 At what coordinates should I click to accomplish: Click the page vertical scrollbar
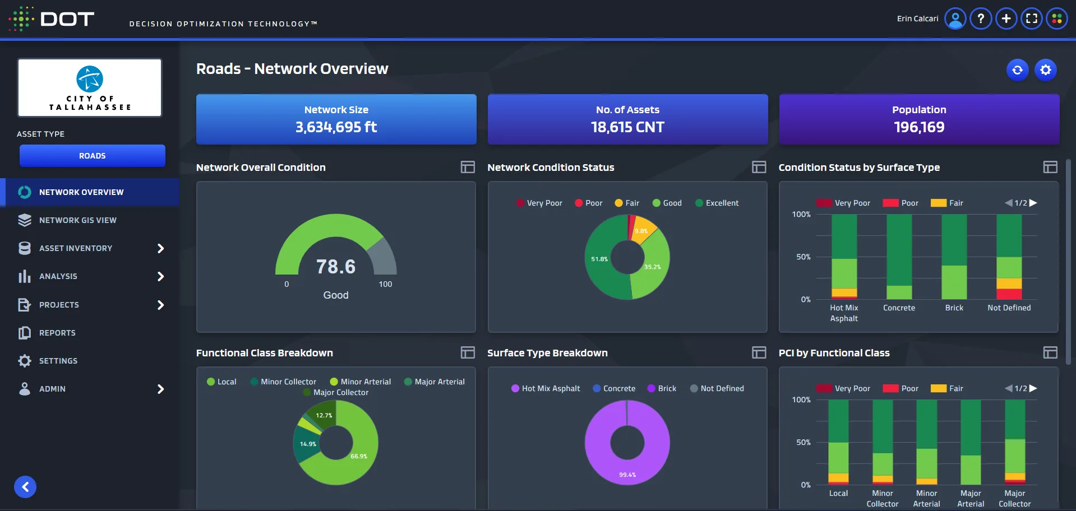pos(1068,263)
